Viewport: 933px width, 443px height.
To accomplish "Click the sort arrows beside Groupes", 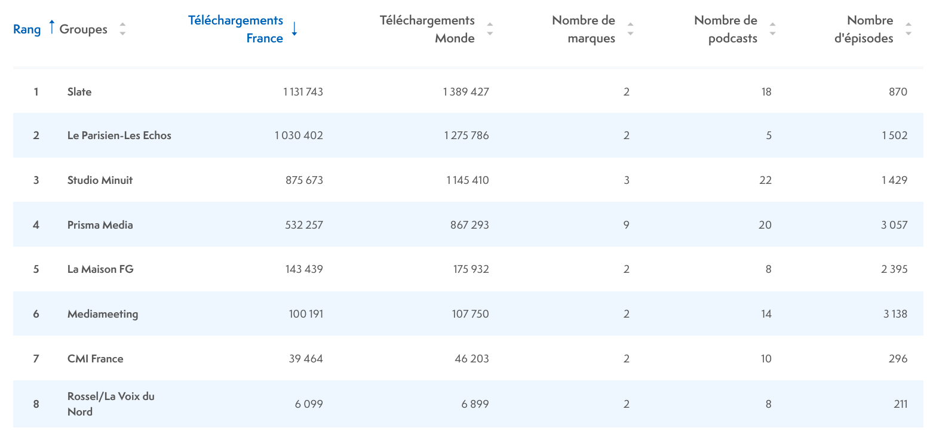I will (x=122, y=29).
